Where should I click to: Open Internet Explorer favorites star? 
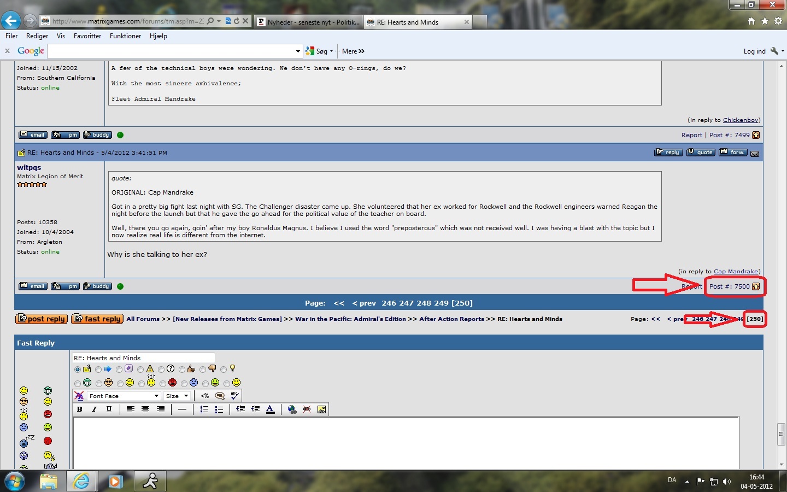click(765, 21)
